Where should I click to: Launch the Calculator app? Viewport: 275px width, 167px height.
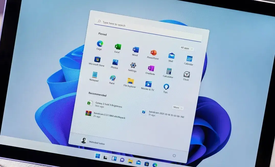(169, 72)
